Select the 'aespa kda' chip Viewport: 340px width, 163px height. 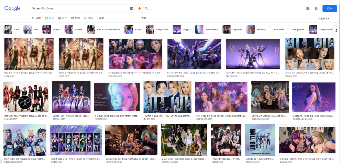point(158,30)
